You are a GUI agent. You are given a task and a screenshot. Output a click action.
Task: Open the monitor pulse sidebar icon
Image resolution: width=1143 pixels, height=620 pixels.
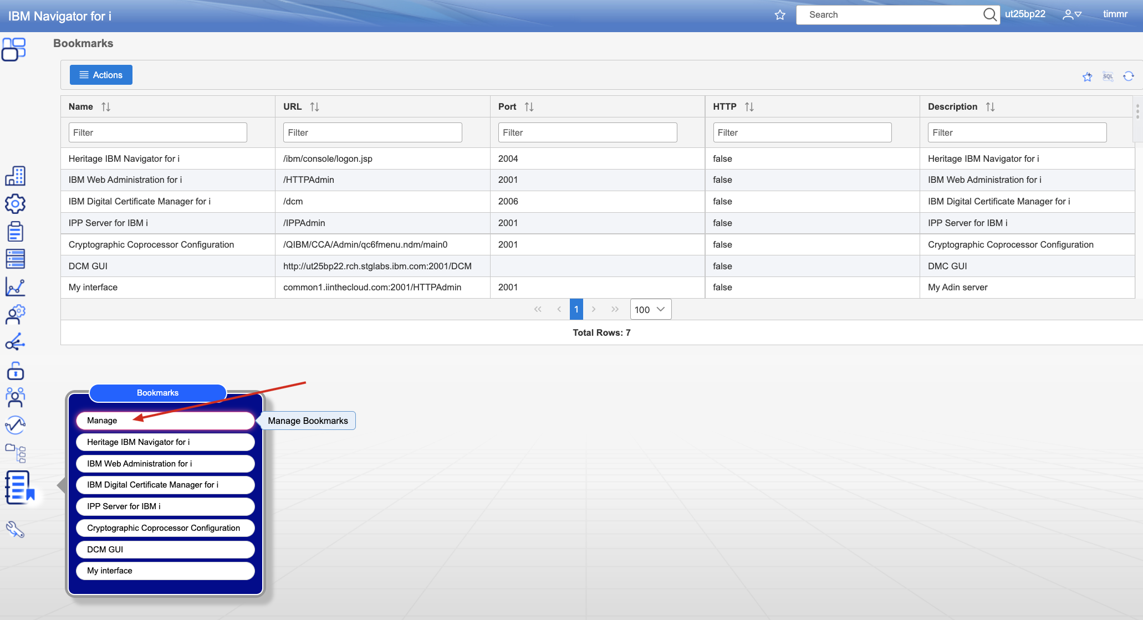pos(15,425)
